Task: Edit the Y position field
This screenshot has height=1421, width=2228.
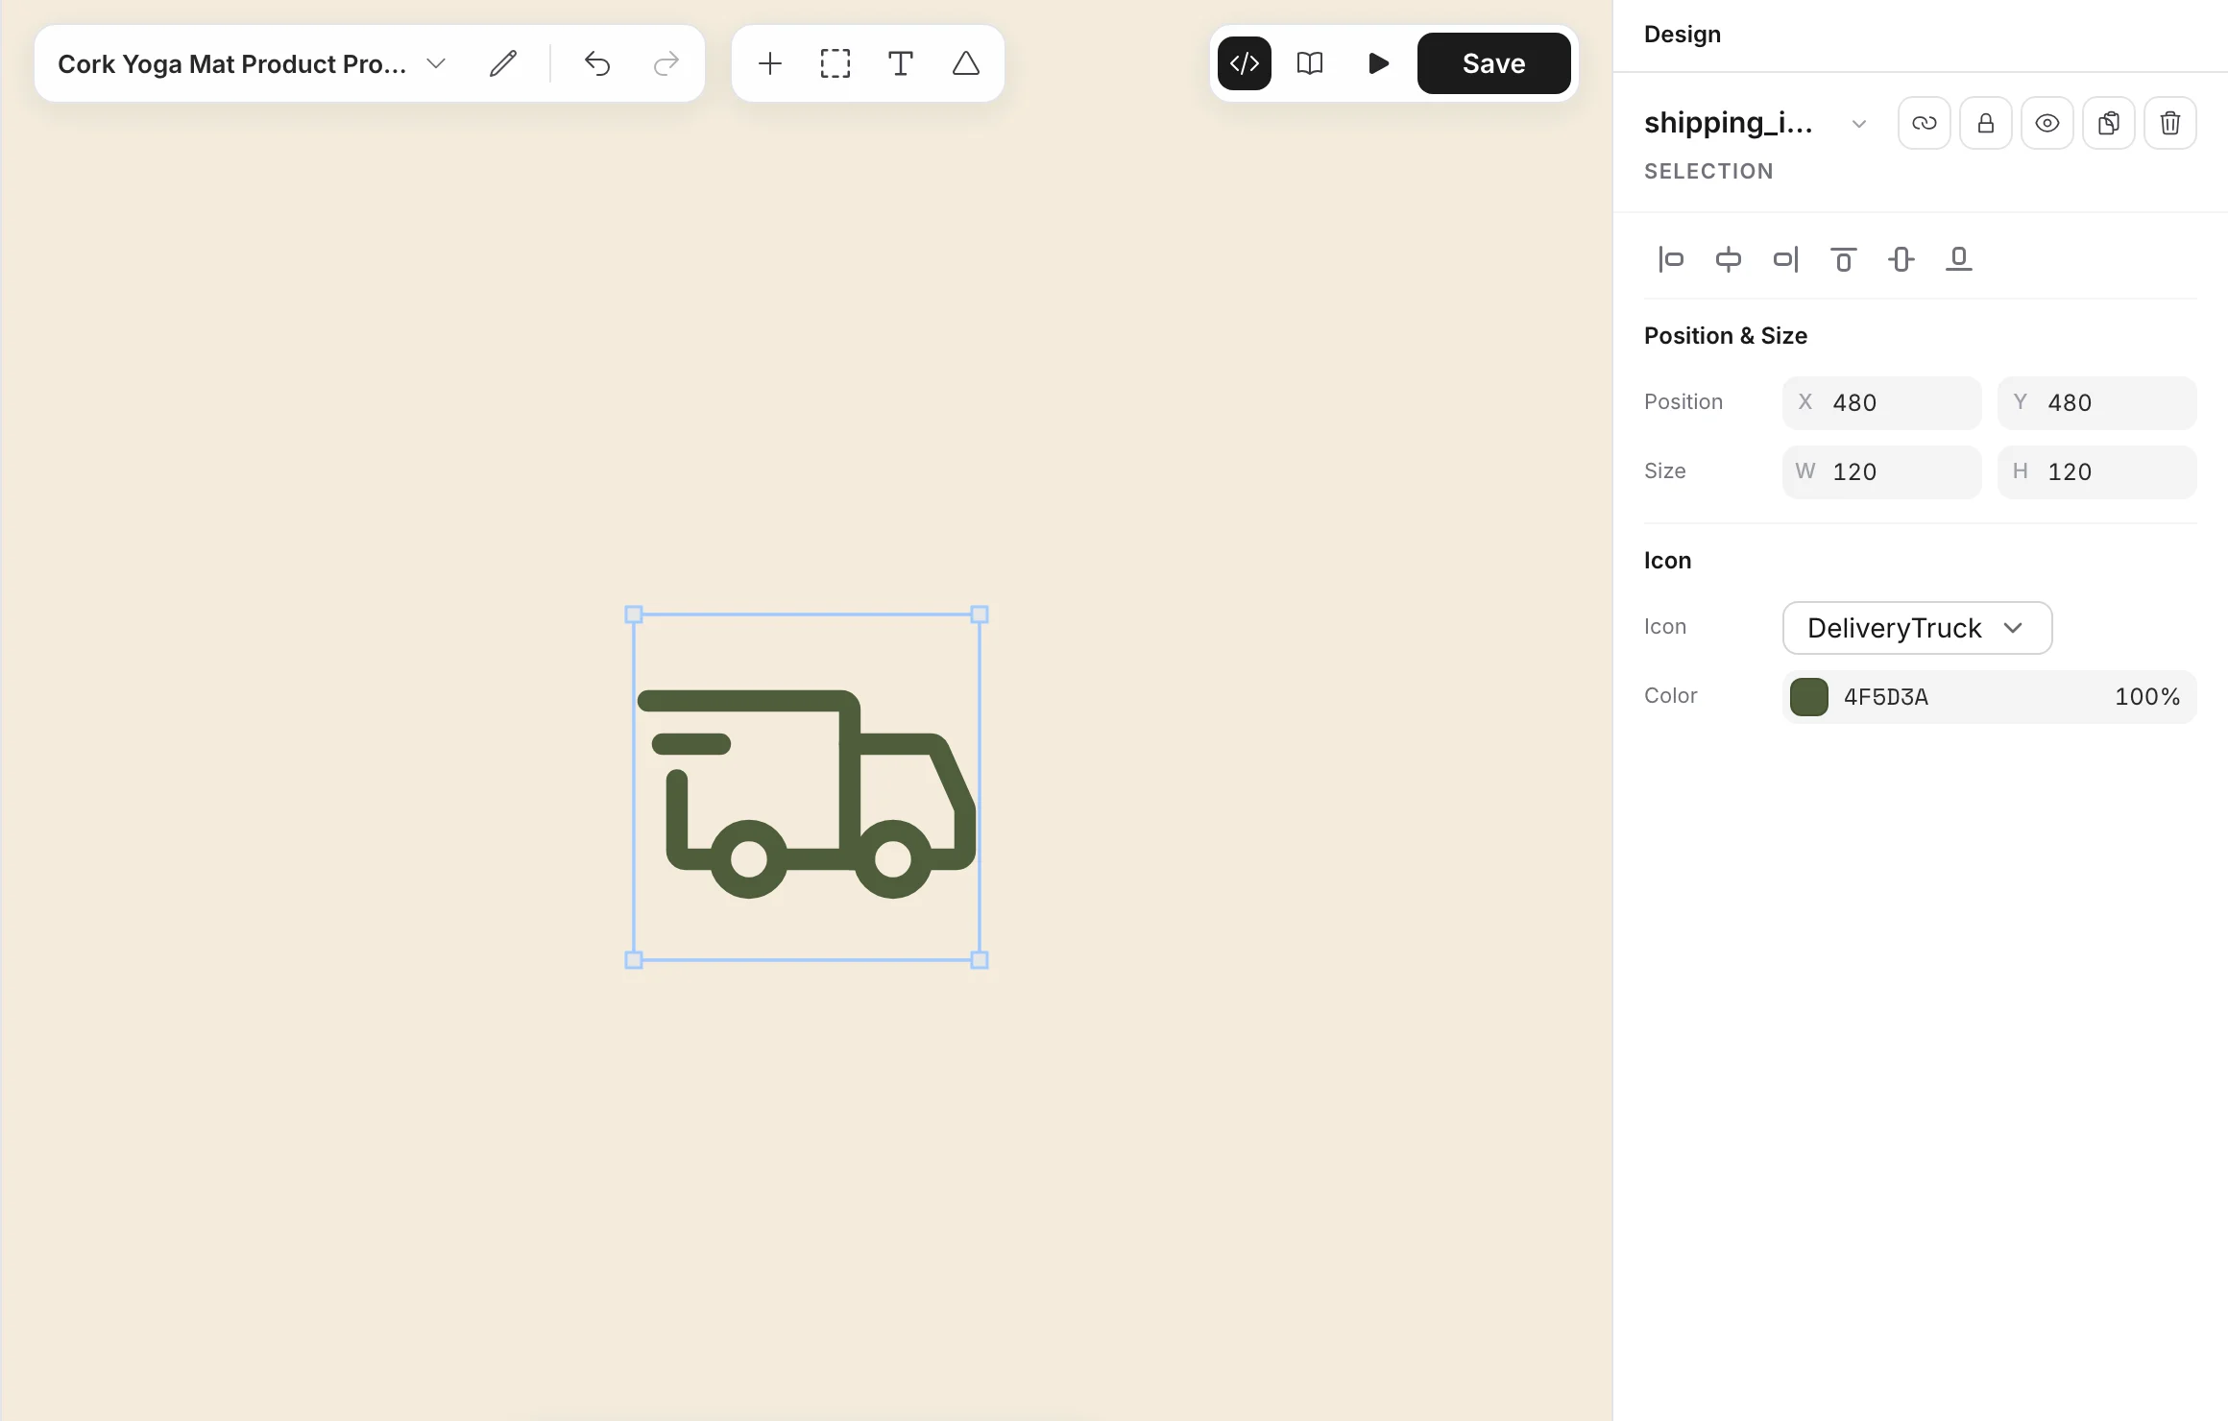Action: (2097, 403)
